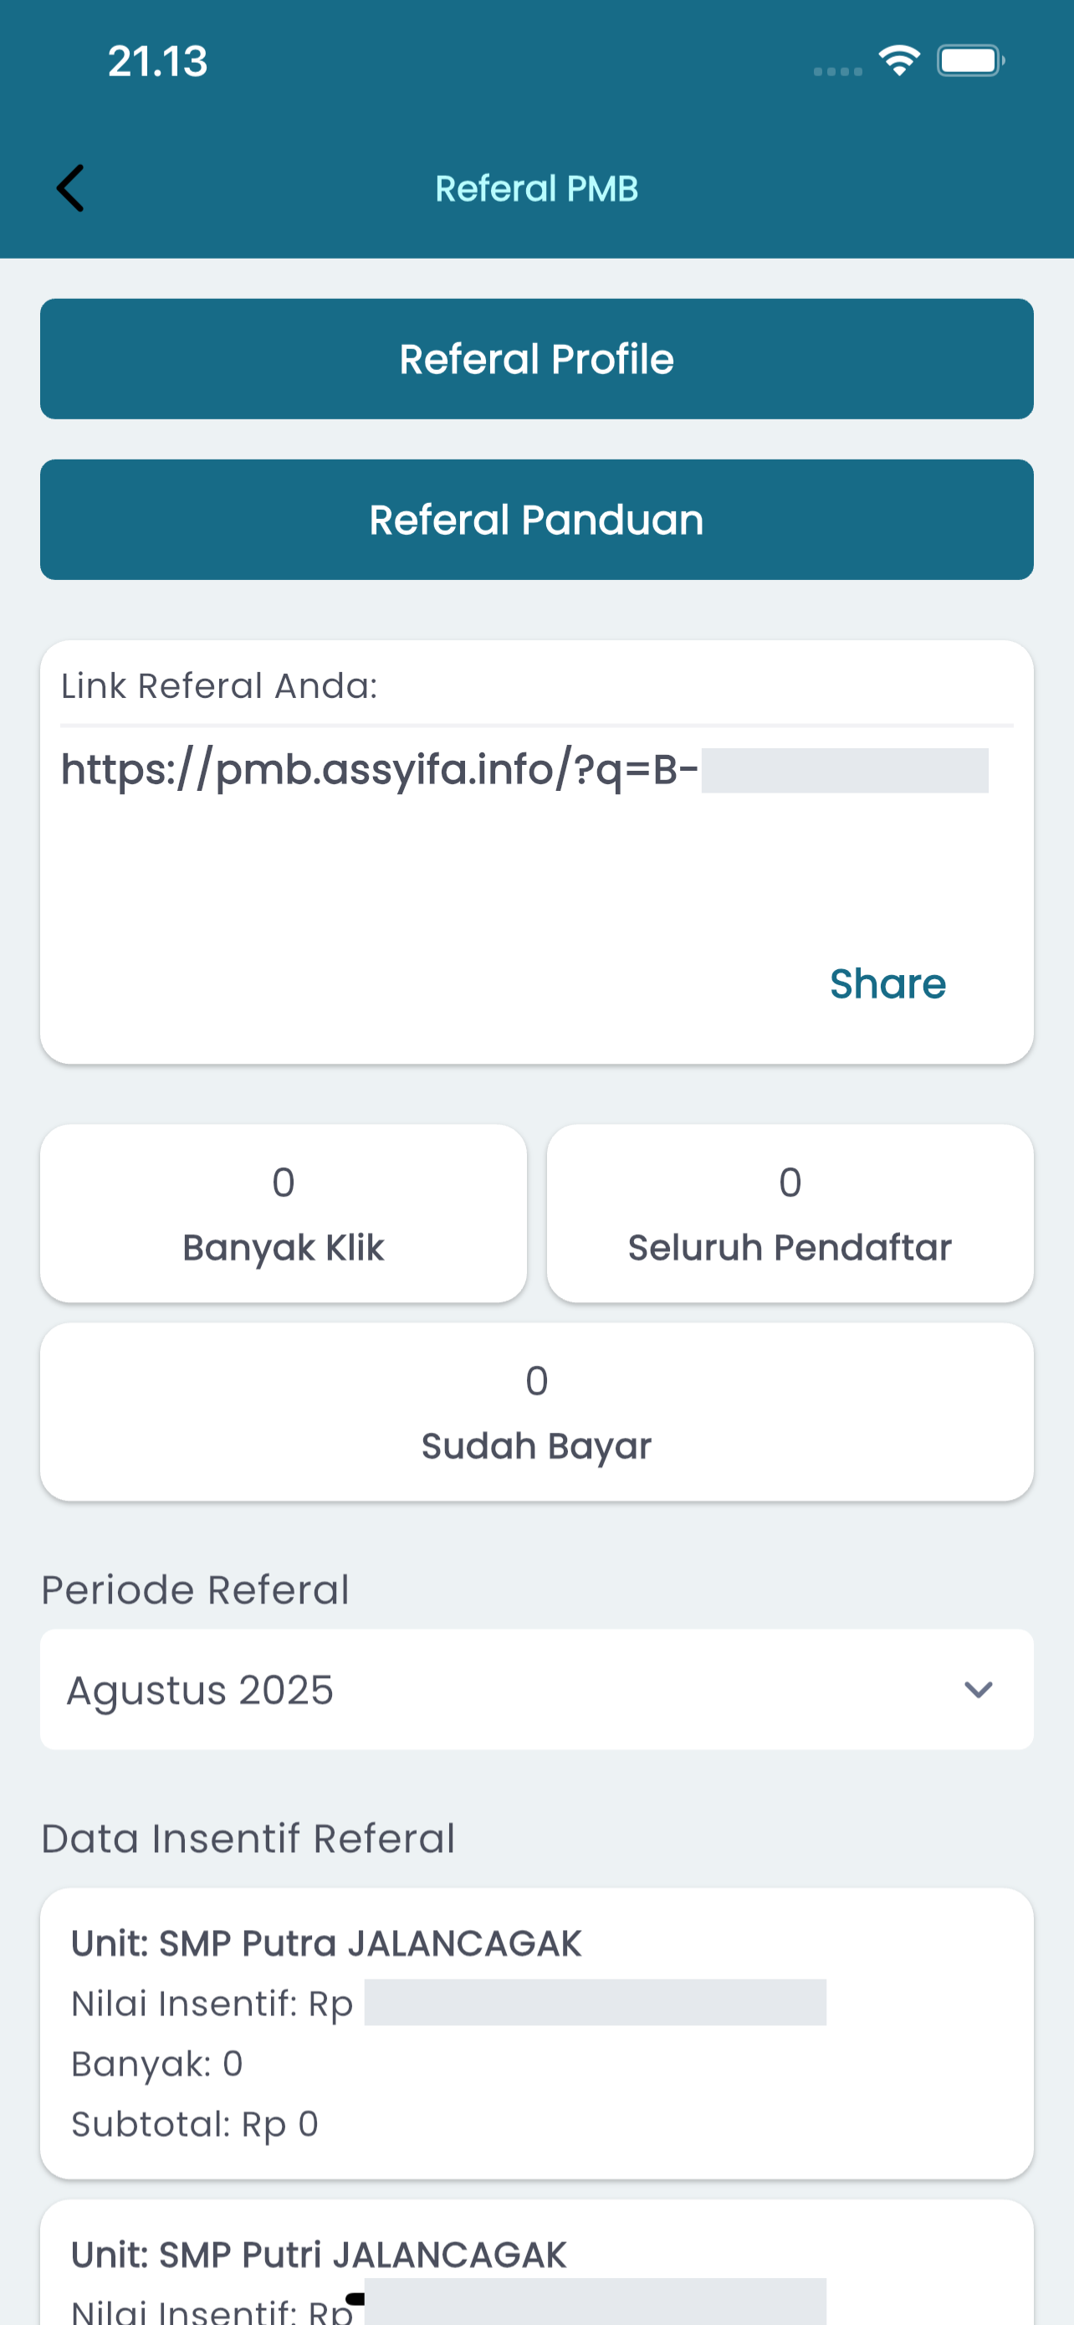Open the Seluruh Pendaftar stat card
Screen dimensions: 1074x2325
(x=790, y=1213)
